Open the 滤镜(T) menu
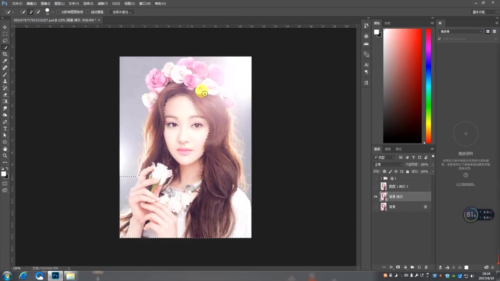The image size is (500, 281). tap(103, 4)
